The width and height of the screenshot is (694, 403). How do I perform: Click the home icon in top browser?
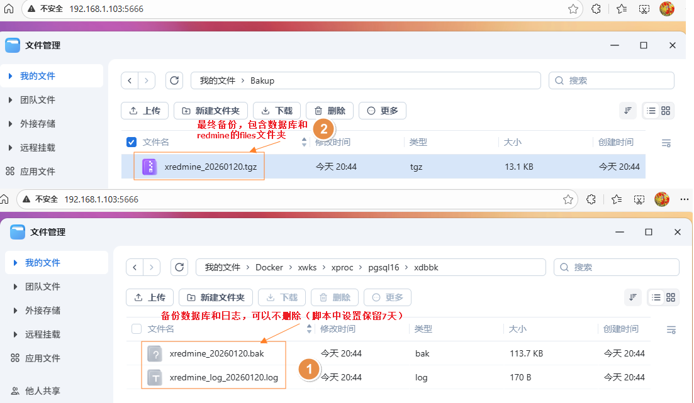(x=9, y=8)
